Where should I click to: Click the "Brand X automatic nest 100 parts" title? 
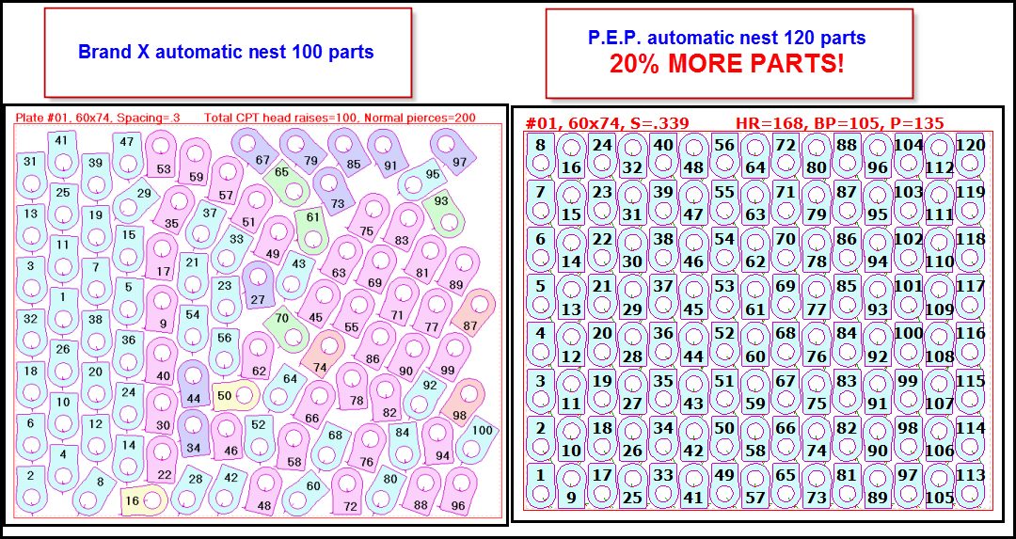(x=226, y=52)
